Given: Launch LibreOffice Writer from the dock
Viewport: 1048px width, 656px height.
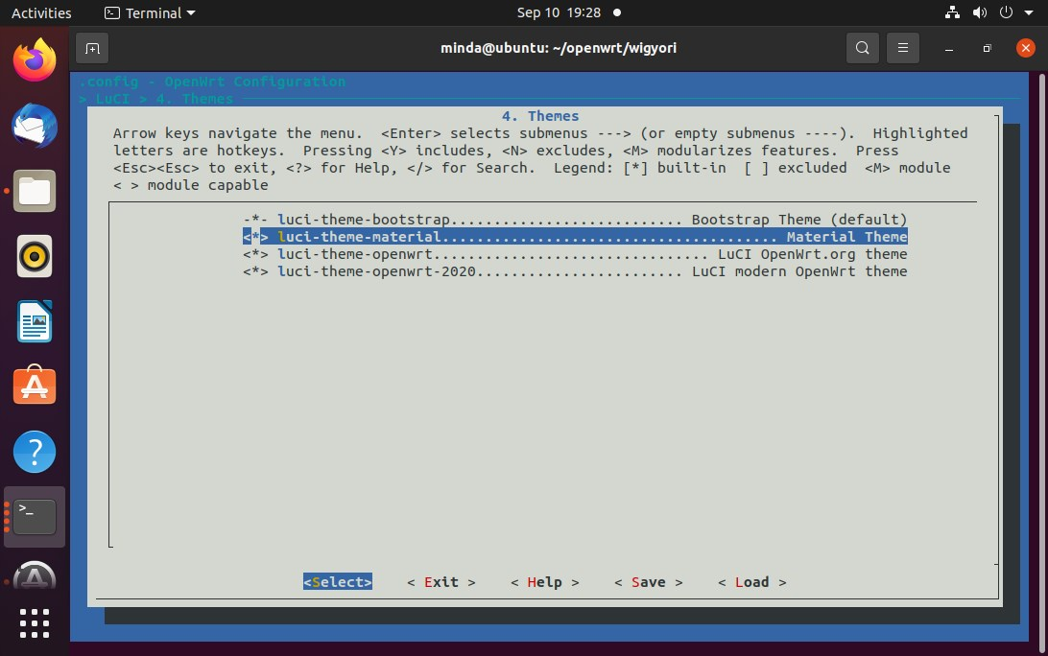Looking at the screenshot, I should click(35, 321).
